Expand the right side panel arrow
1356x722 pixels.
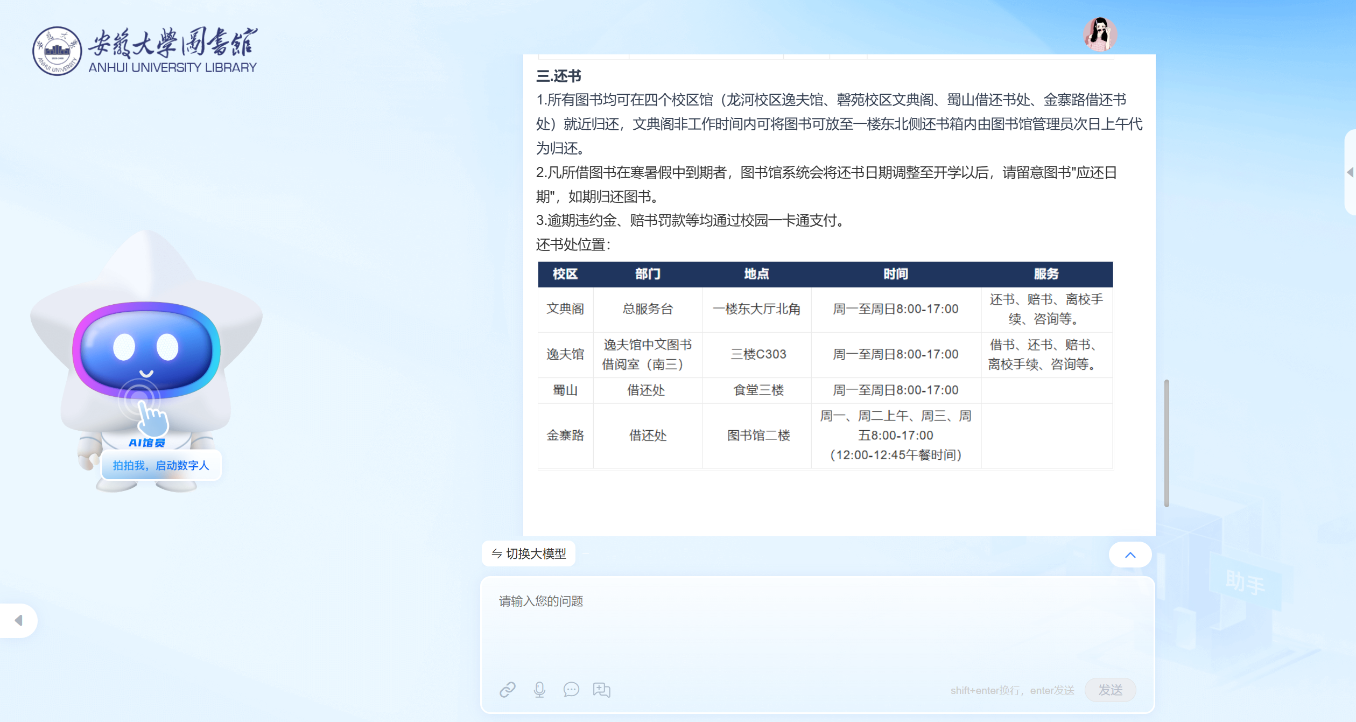point(1350,172)
